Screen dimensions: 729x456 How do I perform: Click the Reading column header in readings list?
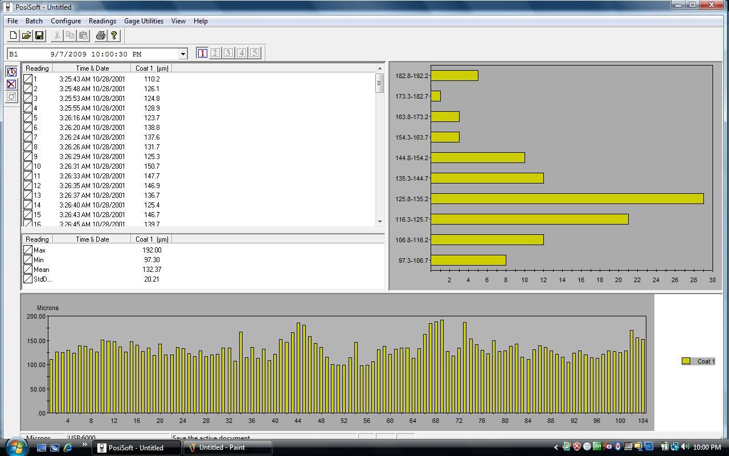[37, 68]
